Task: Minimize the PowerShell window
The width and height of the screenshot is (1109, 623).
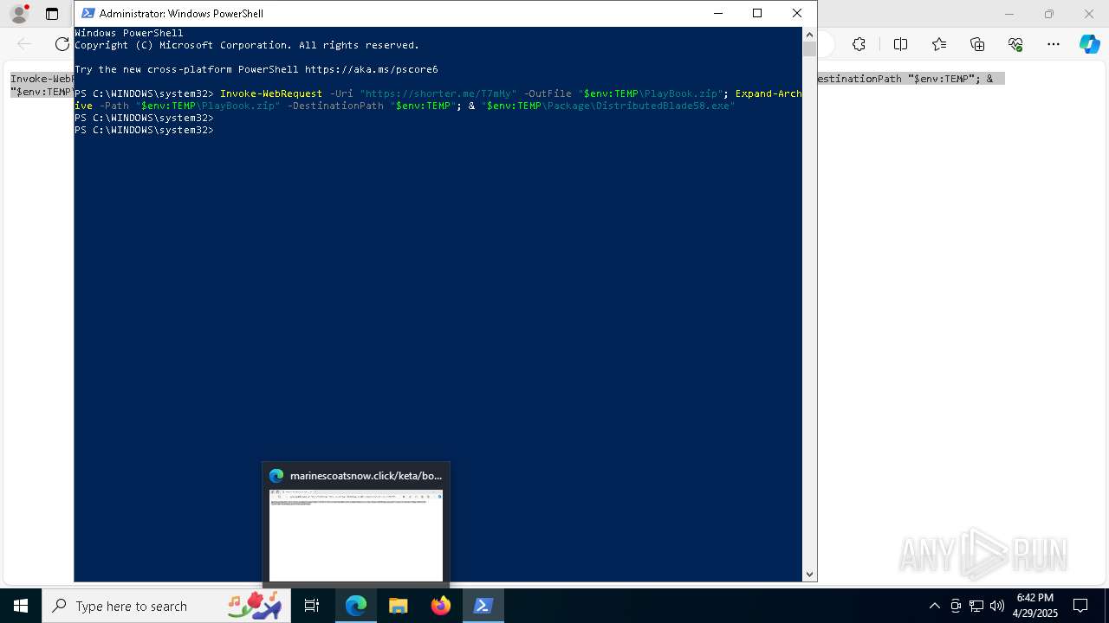Action: click(x=717, y=13)
